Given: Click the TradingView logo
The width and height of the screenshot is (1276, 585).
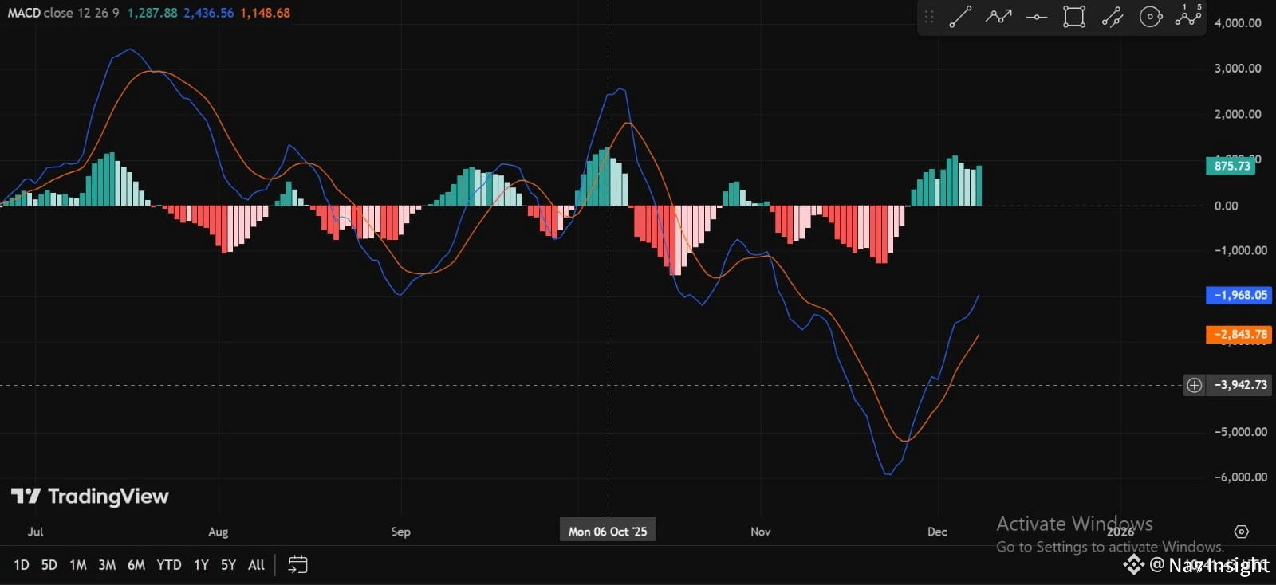Looking at the screenshot, I should [90, 497].
